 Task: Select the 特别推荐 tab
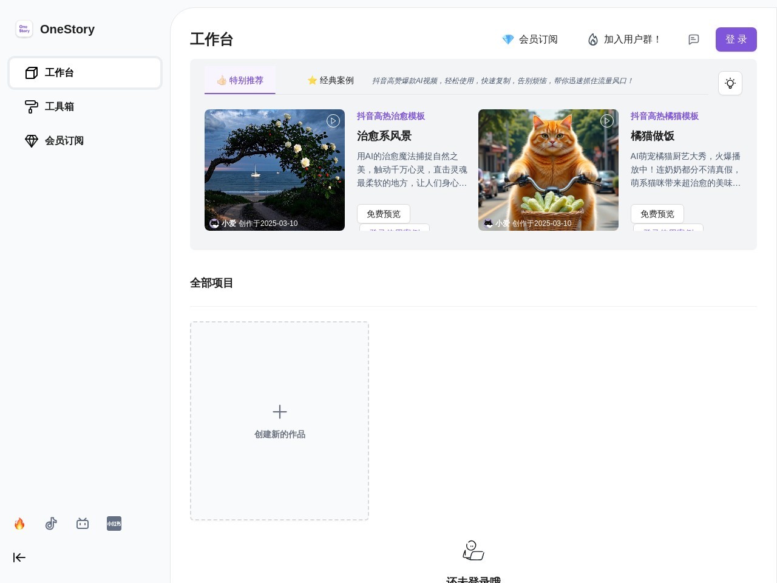tap(240, 81)
